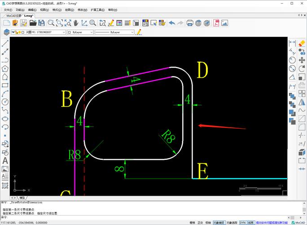Click the 模型 model tab button

coord(22,198)
